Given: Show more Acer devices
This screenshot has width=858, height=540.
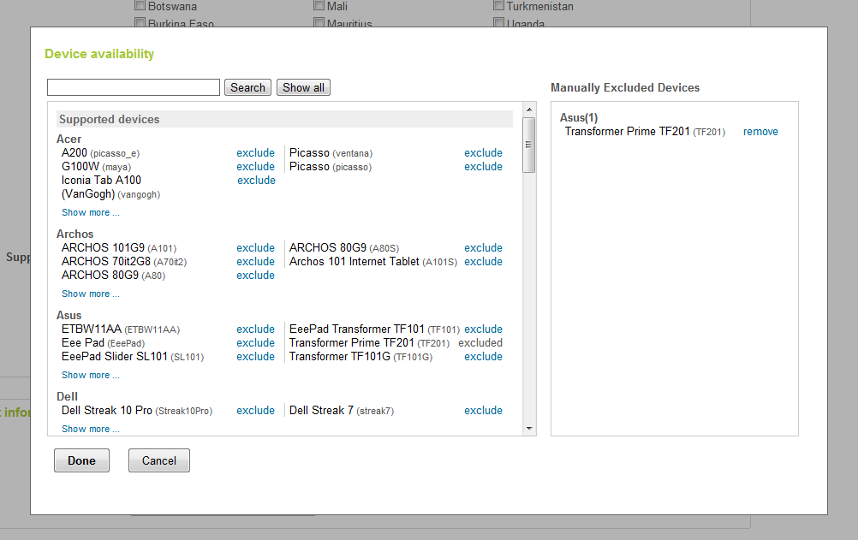Looking at the screenshot, I should 91,212.
